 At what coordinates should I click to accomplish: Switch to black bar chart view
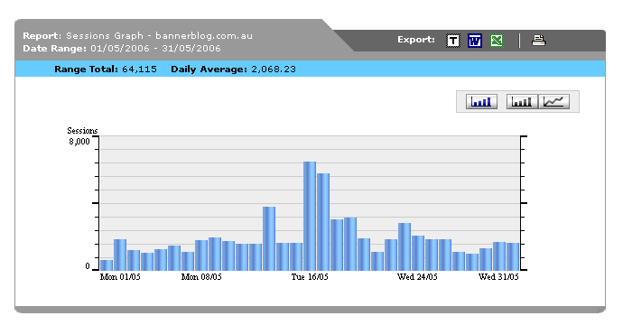click(x=522, y=102)
